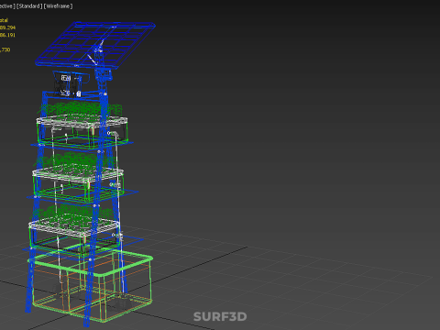Open the [Wireframe] shading label menu
The height and width of the screenshot is (330, 440).
(58, 6)
